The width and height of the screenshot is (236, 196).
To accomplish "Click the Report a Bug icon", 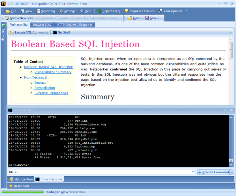I will (x=100, y=11).
